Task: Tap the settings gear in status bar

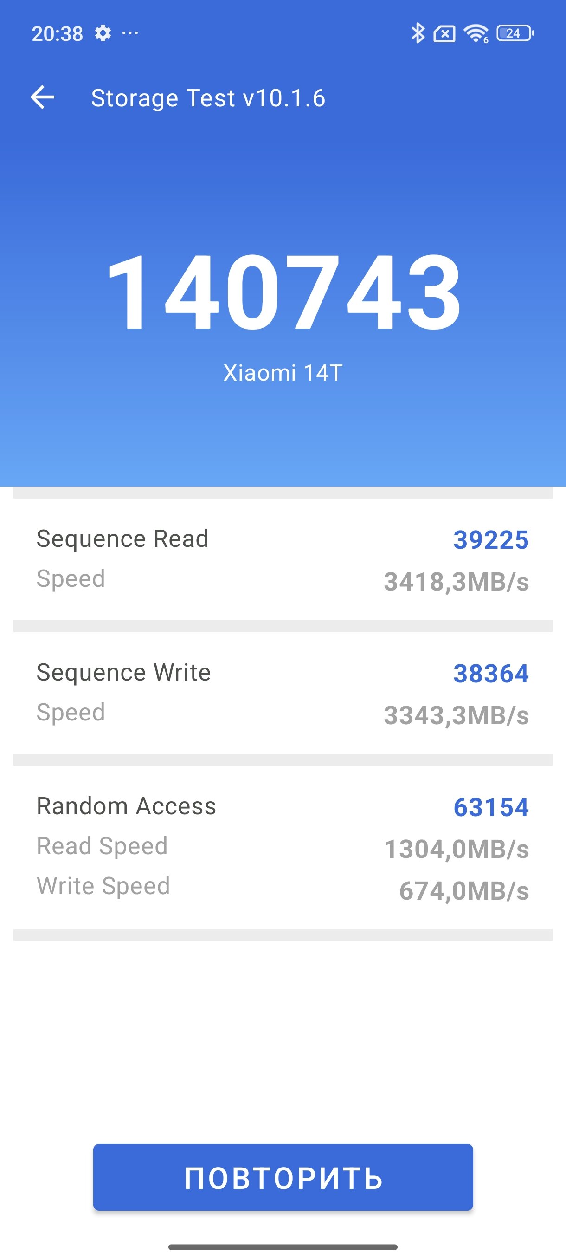Action: [x=103, y=33]
